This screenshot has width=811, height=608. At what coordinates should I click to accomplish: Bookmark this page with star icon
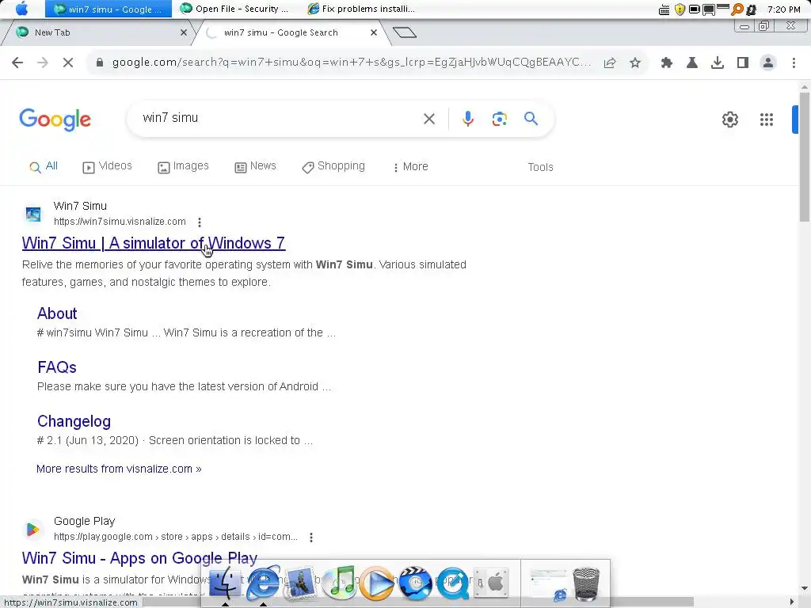635,63
